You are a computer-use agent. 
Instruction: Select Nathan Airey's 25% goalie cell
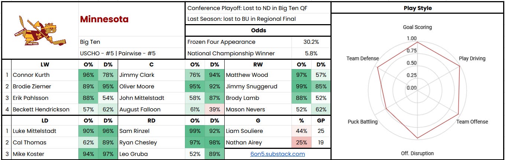click(301, 143)
